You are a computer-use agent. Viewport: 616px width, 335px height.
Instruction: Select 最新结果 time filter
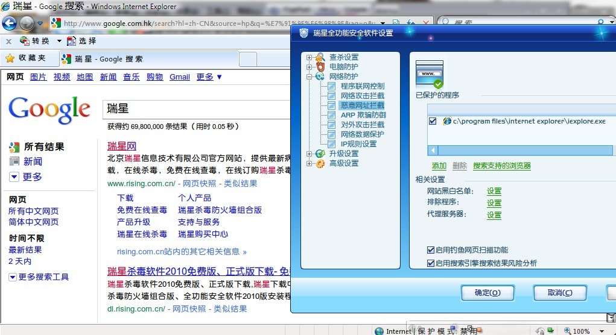point(25,250)
